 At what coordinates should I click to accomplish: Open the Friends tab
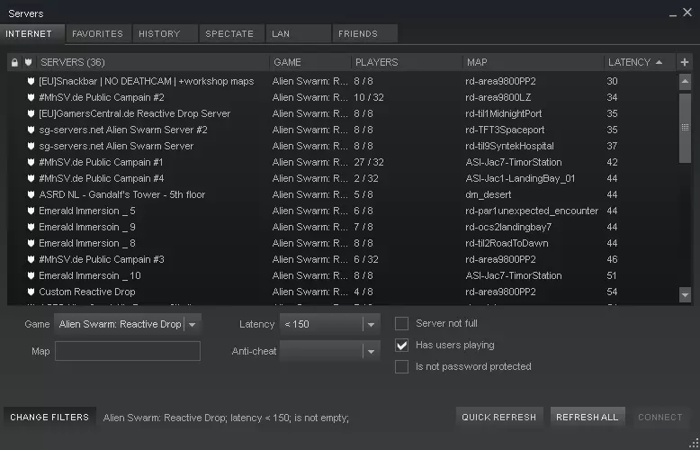357,34
